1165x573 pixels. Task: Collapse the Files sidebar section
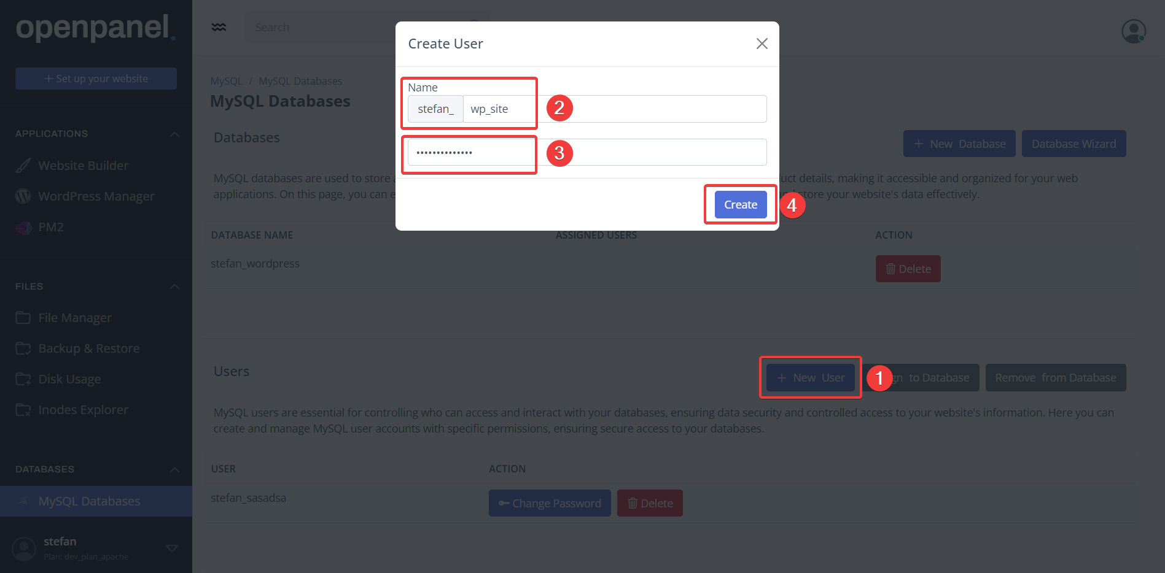(174, 286)
